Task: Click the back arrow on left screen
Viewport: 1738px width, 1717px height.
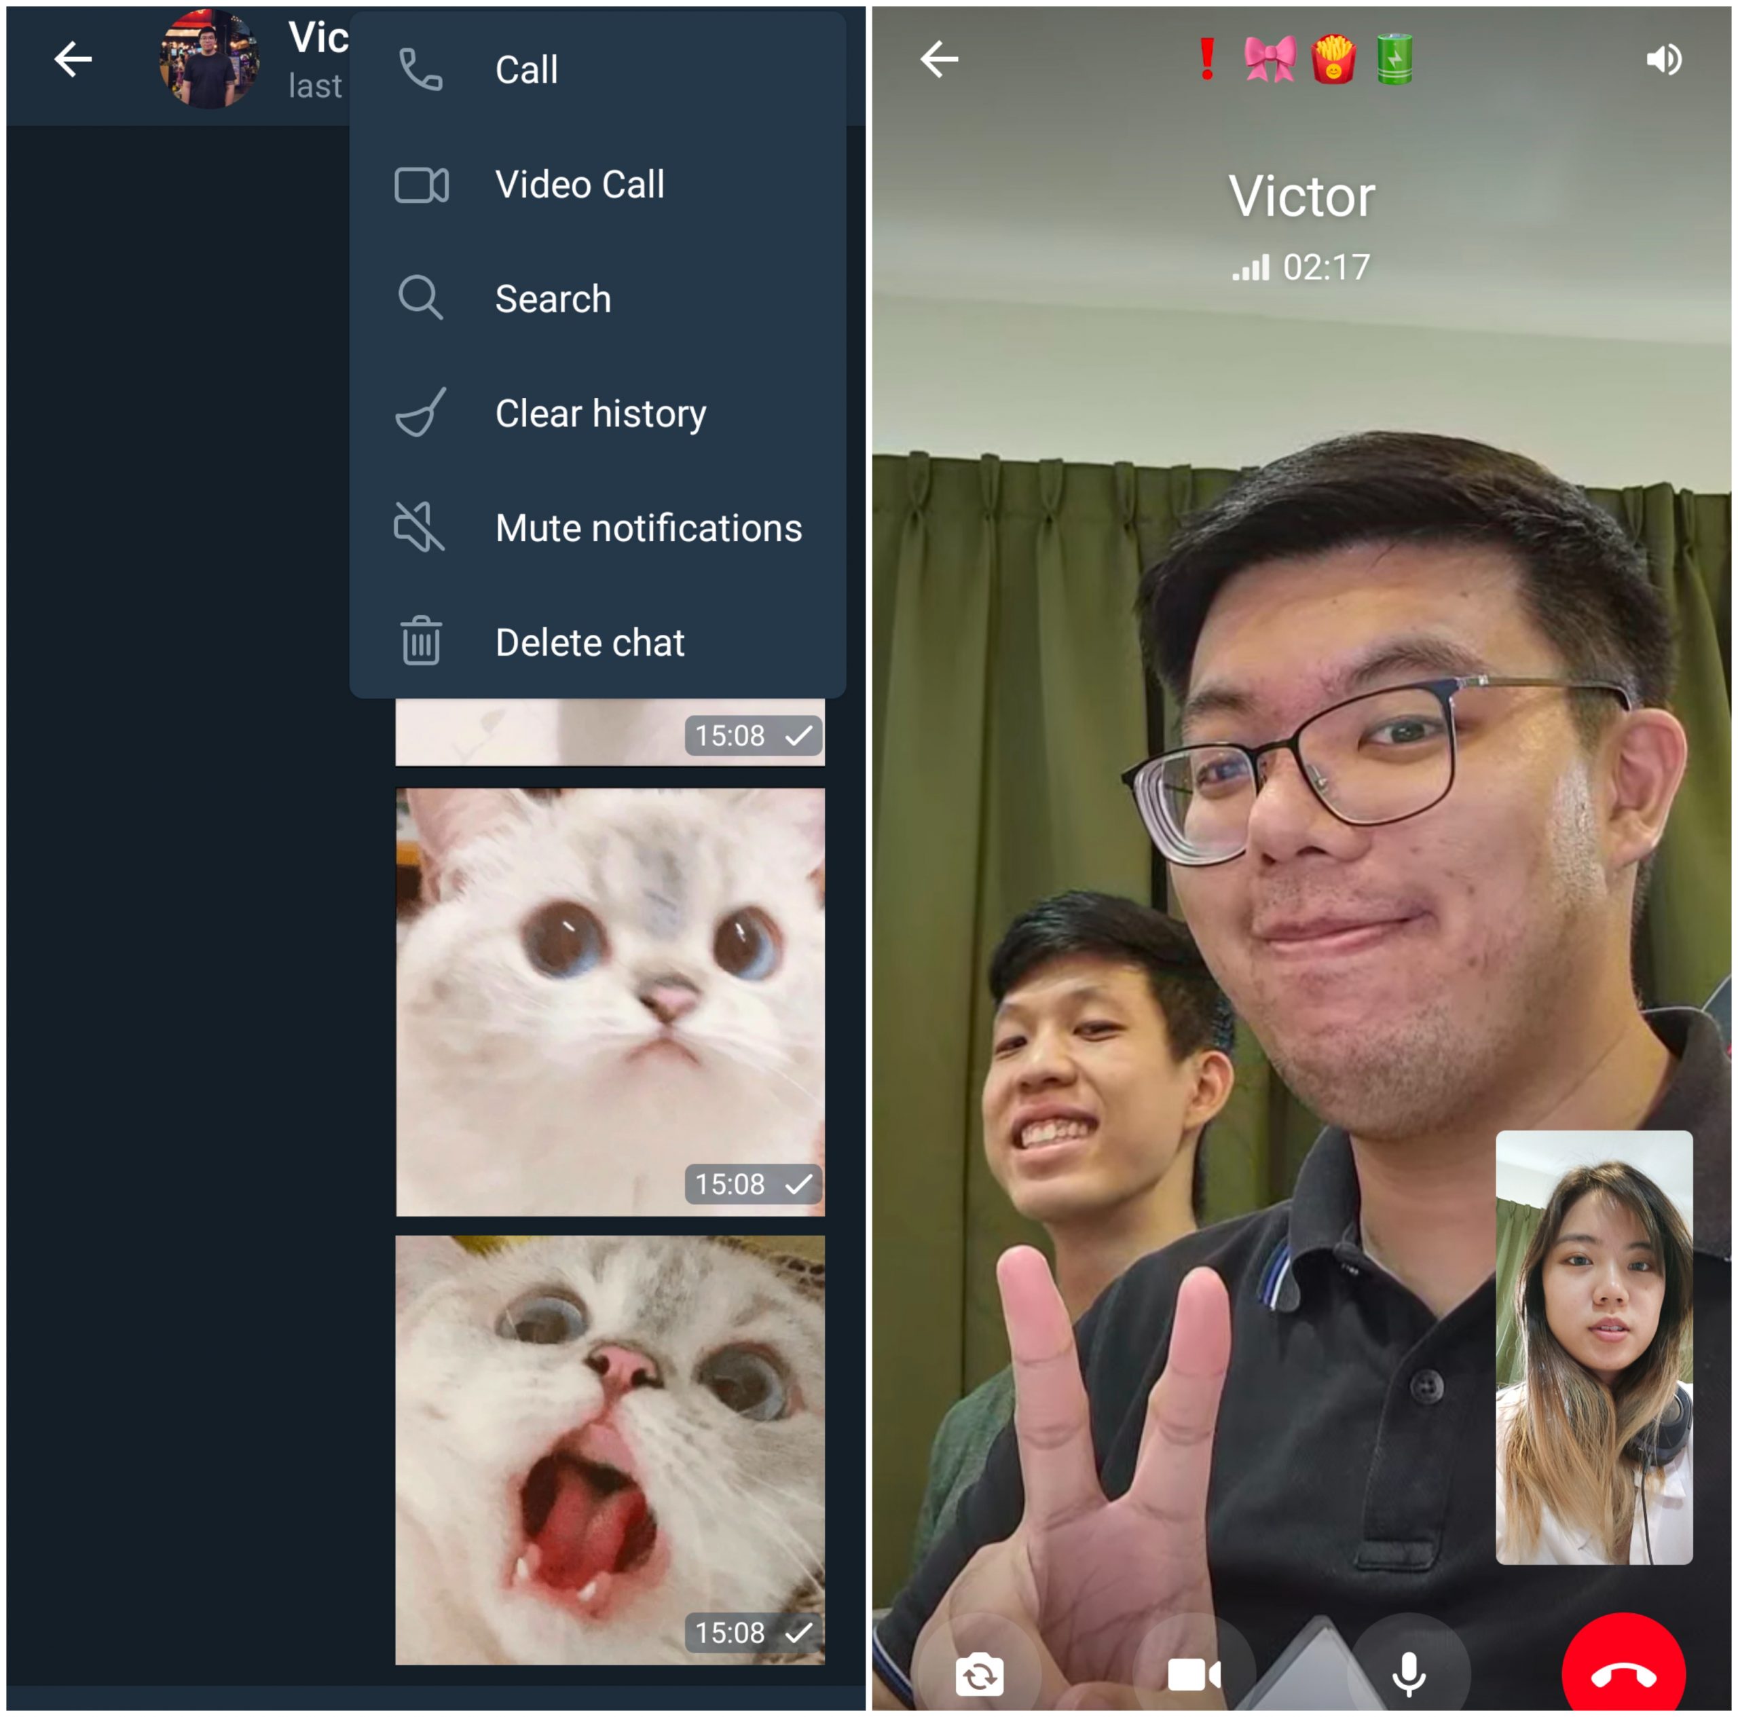Action: click(73, 63)
